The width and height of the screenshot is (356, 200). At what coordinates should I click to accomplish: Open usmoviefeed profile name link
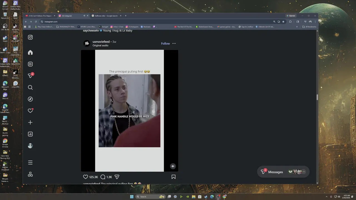coord(101,42)
